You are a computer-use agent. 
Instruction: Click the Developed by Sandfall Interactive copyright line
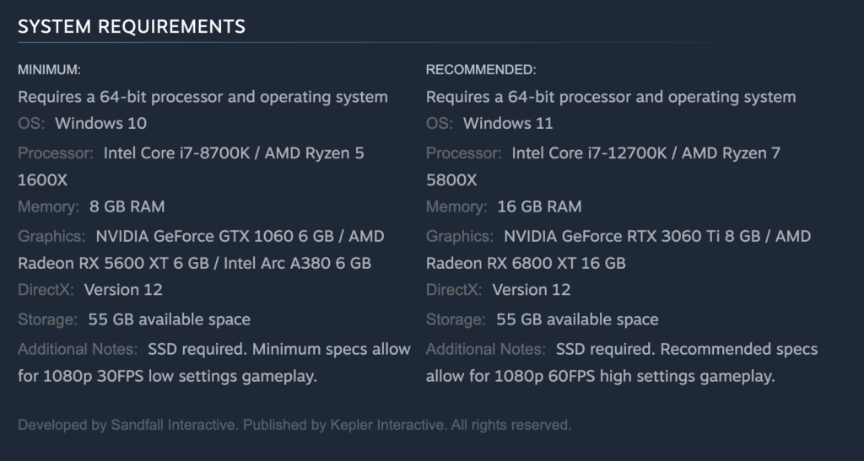[294, 426]
